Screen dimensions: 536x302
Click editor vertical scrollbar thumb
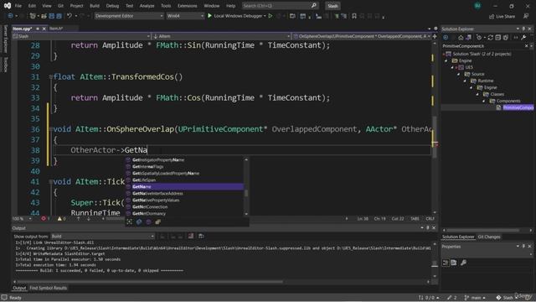click(x=435, y=137)
